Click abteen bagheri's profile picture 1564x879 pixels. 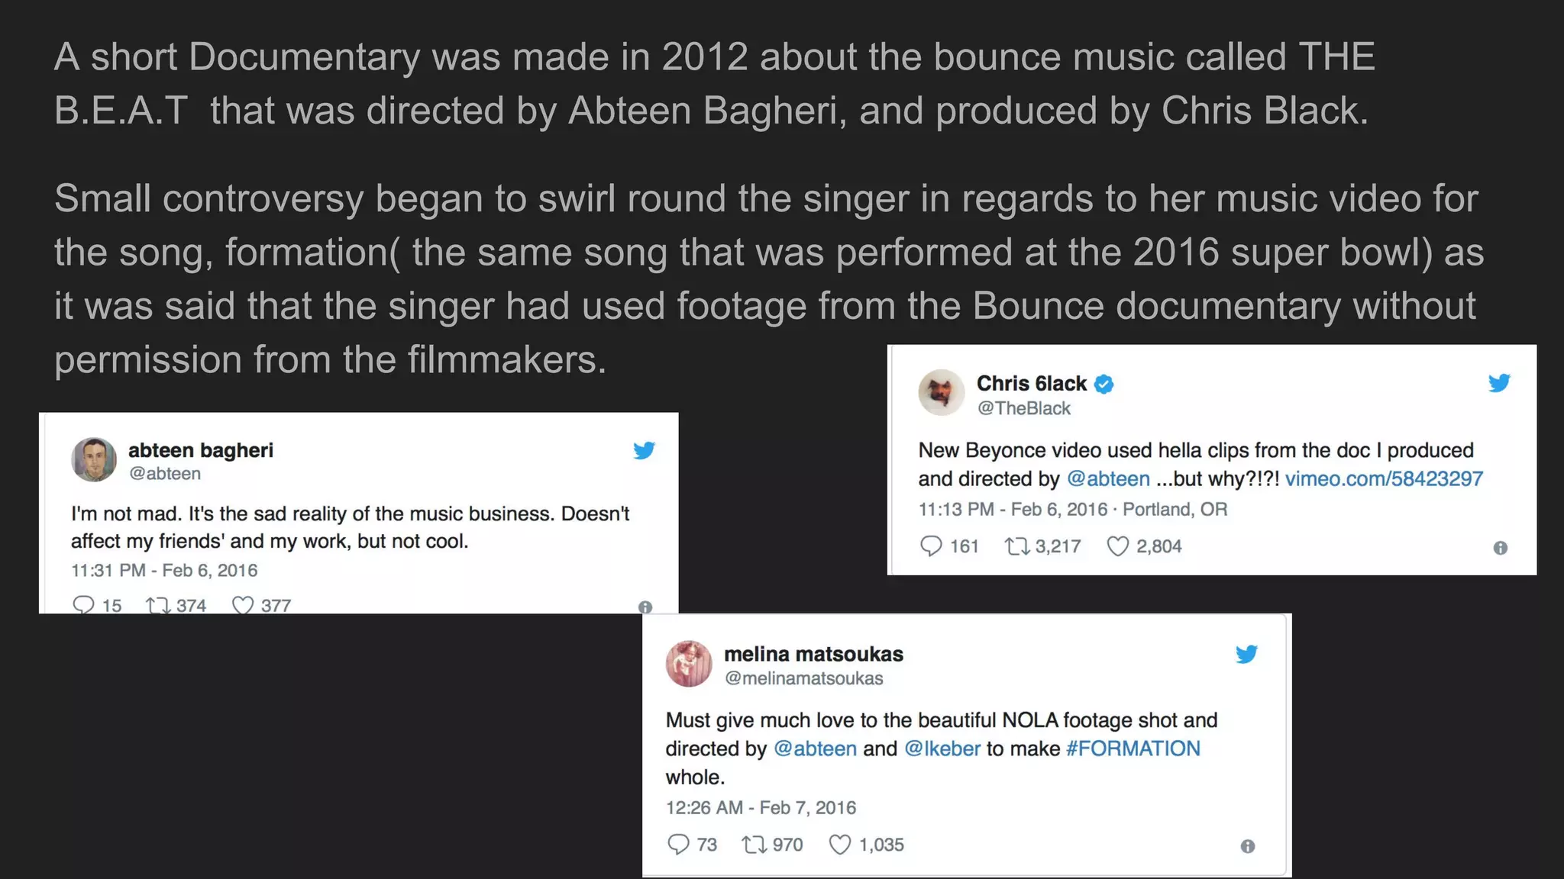pyautogui.click(x=94, y=459)
